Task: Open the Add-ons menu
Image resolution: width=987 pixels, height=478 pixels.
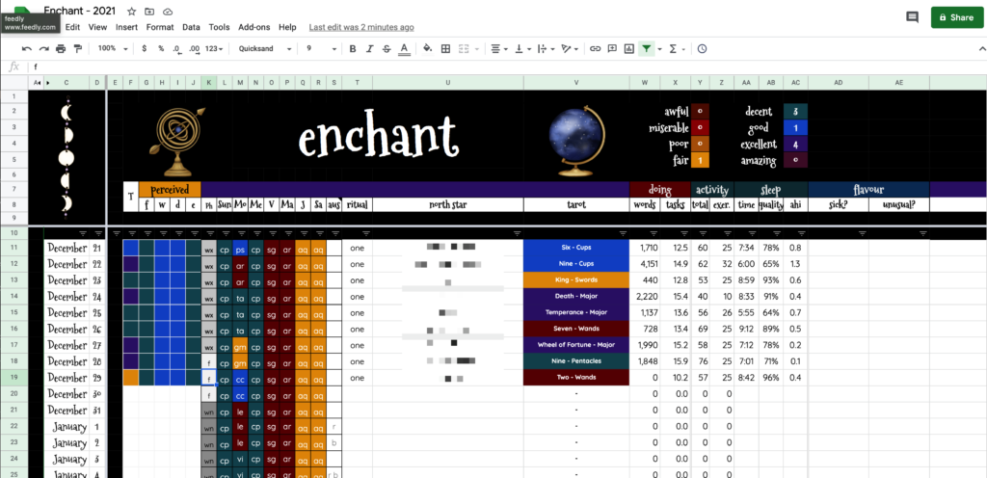Action: [254, 27]
